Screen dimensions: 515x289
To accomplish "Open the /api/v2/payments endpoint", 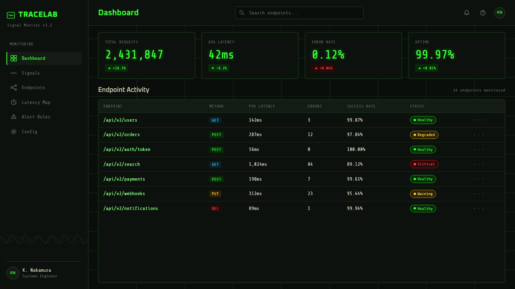I will pyautogui.click(x=124, y=179).
